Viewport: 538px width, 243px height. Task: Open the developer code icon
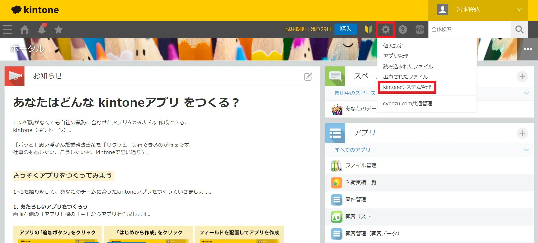(x=420, y=30)
